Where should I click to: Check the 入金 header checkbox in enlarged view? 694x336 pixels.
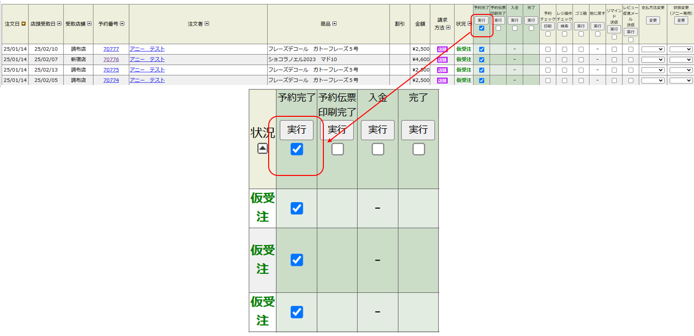coord(378,149)
